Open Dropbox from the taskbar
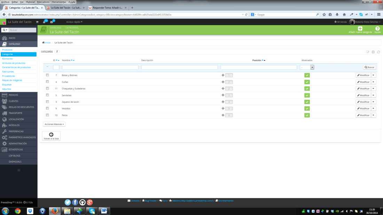 pos(30,211)
